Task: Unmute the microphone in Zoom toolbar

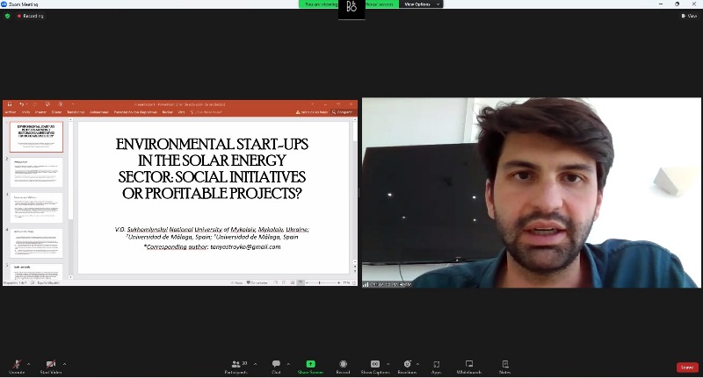Action: pyautogui.click(x=16, y=365)
